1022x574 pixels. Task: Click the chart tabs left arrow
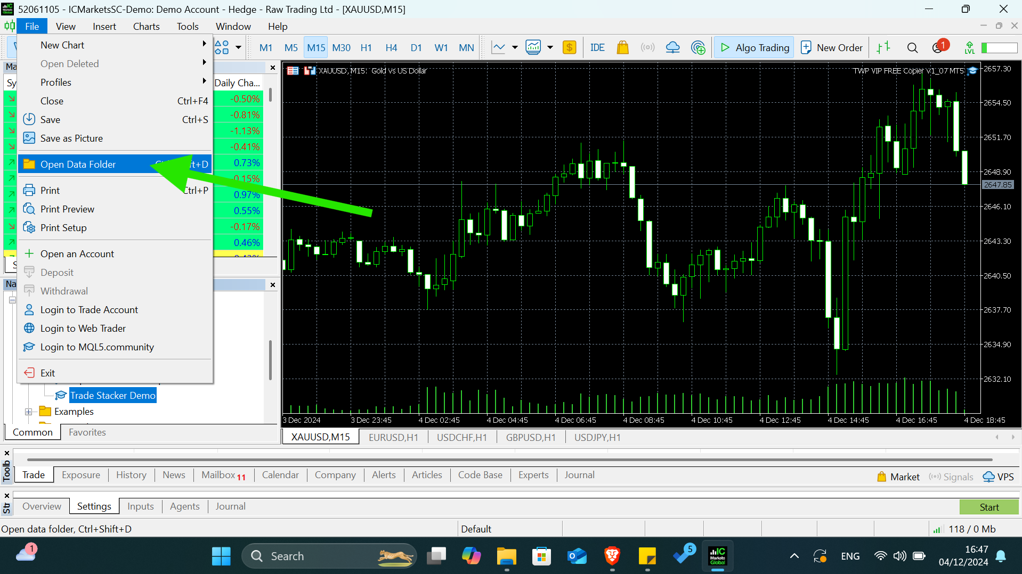(x=997, y=437)
